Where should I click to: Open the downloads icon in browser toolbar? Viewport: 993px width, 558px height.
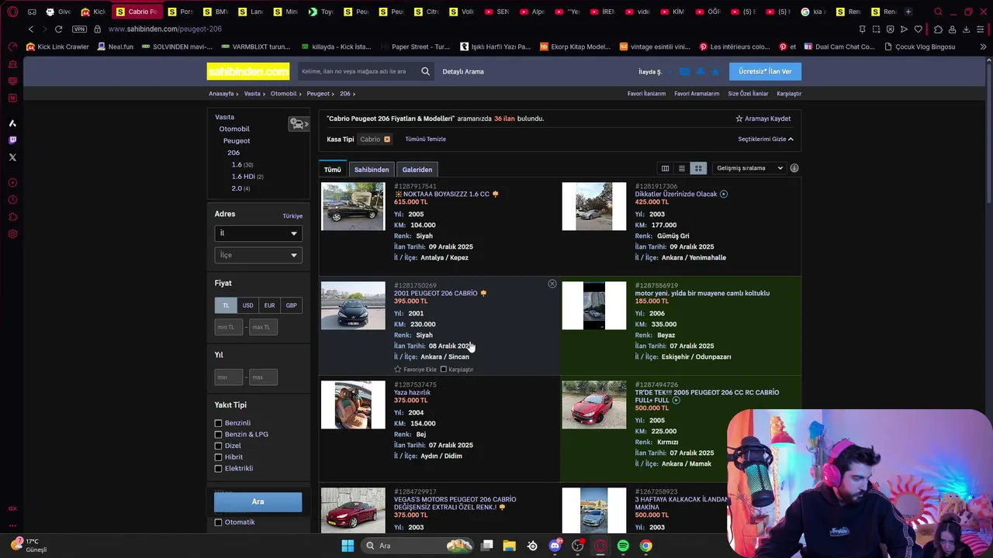coord(966,29)
